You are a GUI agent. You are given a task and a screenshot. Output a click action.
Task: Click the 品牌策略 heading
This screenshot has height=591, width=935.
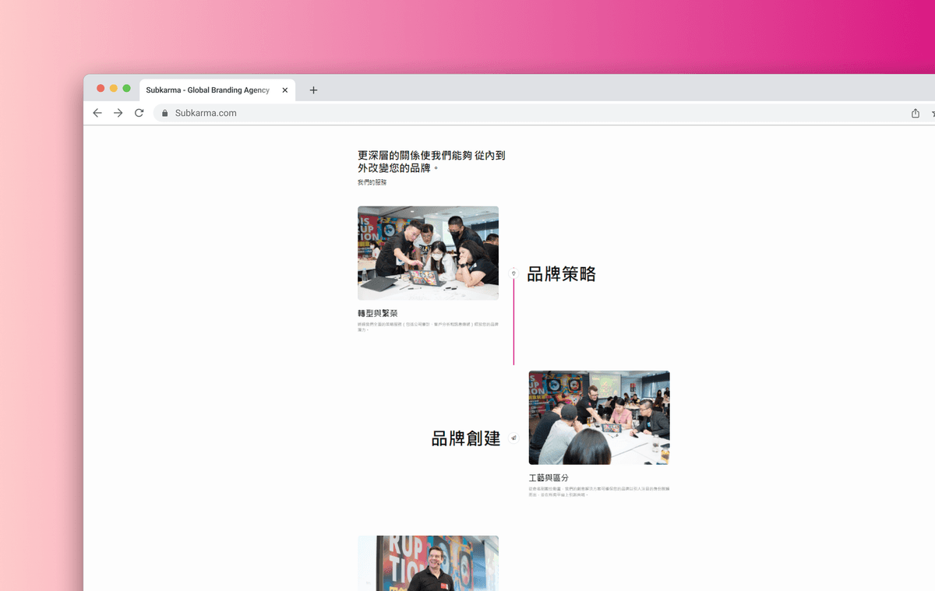[x=562, y=274]
